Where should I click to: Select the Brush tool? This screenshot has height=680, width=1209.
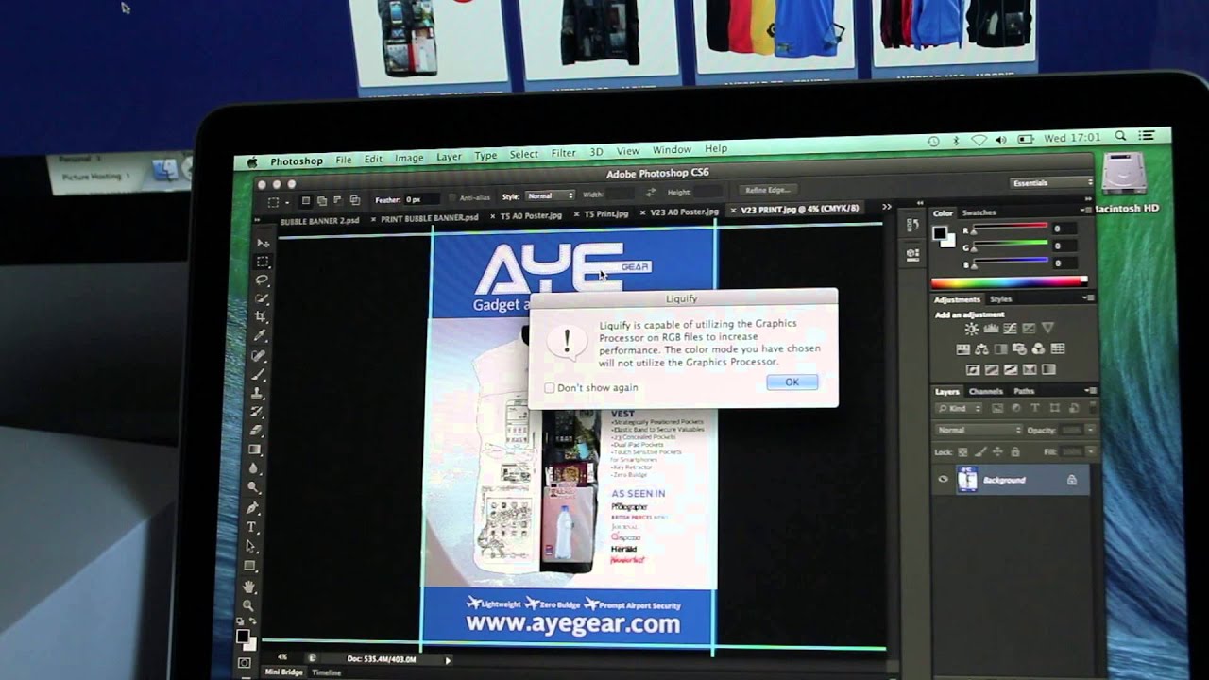[257, 374]
